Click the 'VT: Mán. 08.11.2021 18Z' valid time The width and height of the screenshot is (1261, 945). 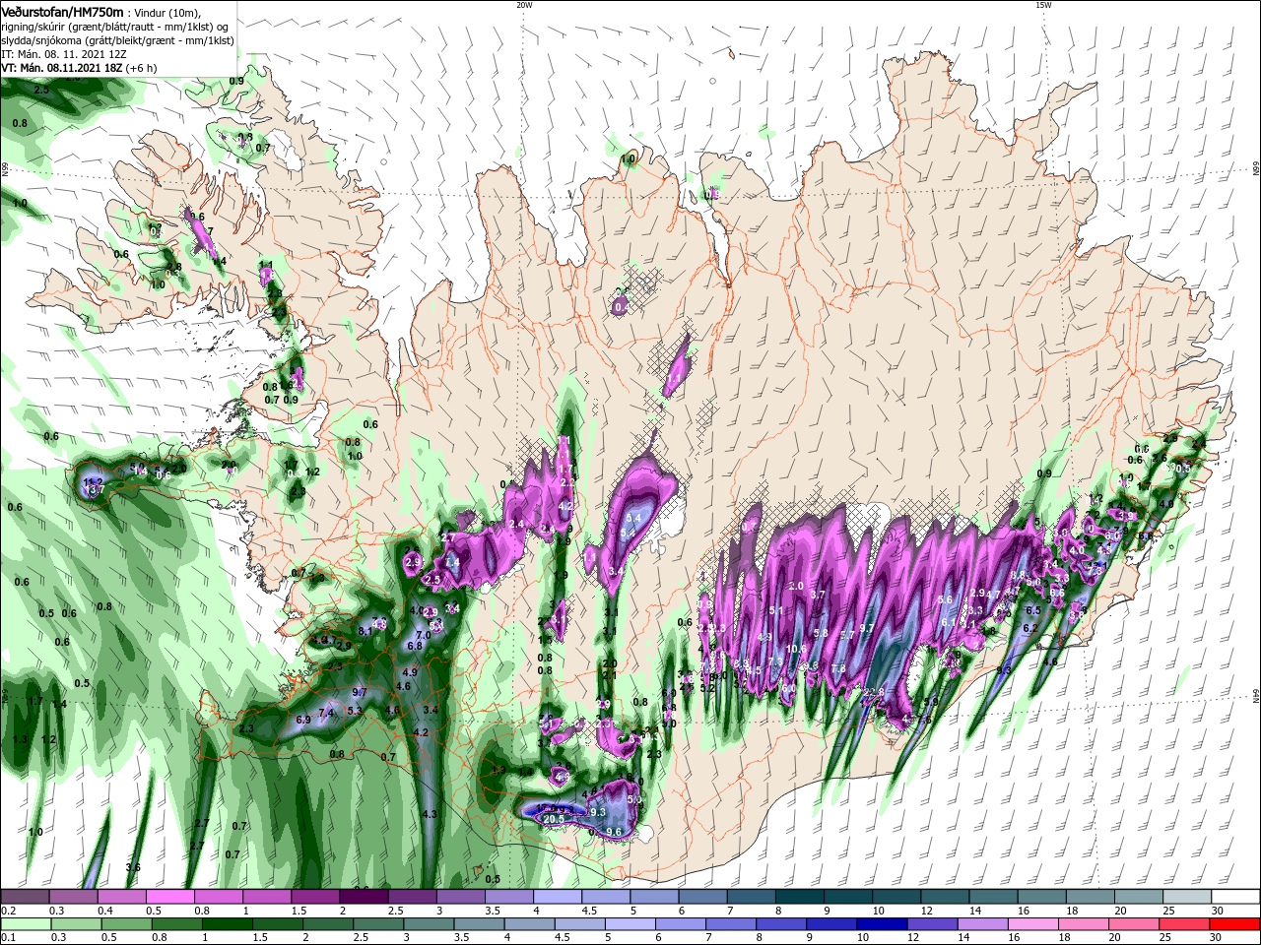[x=61, y=68]
